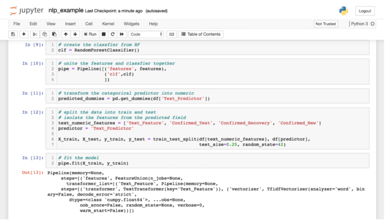Click the Logout button
Viewport: 389px width, 223px height.
click(x=365, y=11)
